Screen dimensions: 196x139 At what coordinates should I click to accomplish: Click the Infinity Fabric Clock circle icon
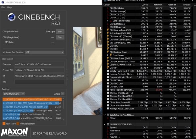(108, 71)
